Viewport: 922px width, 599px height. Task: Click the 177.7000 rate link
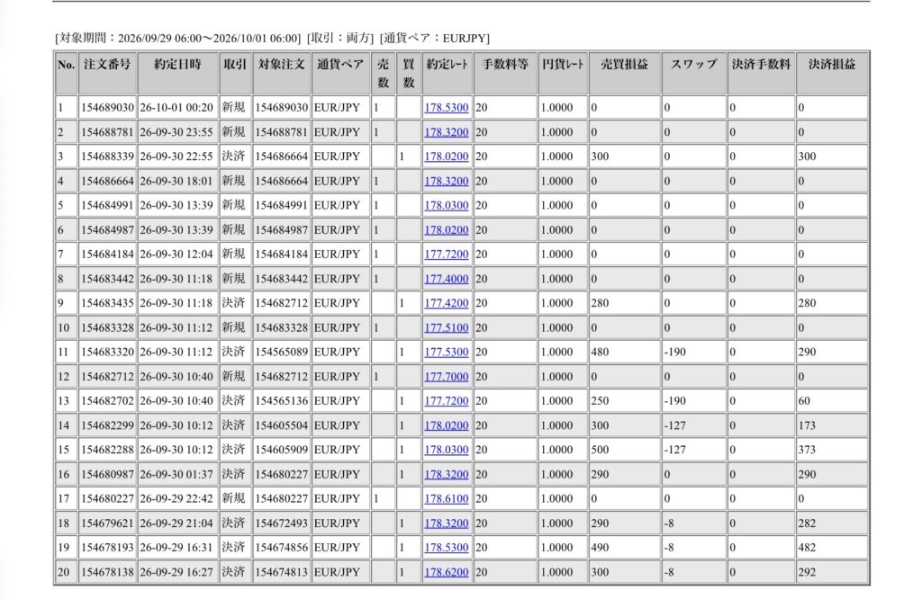(x=447, y=377)
